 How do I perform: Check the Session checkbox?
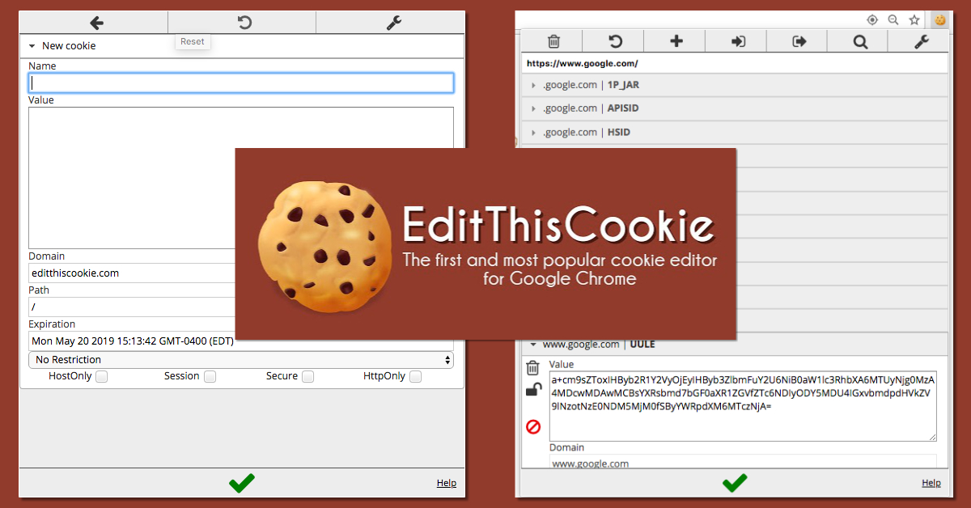point(210,376)
